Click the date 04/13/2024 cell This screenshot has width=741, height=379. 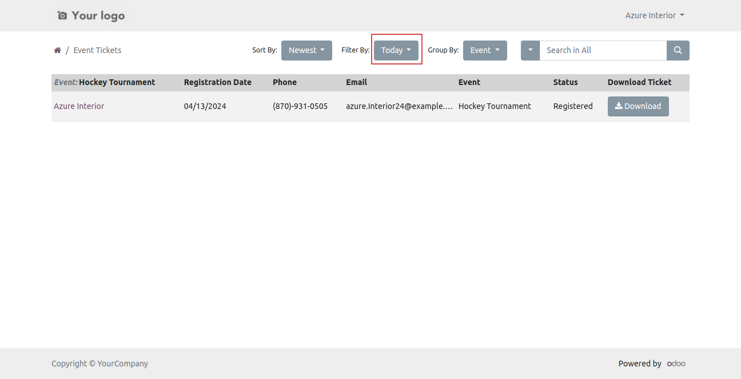point(205,106)
